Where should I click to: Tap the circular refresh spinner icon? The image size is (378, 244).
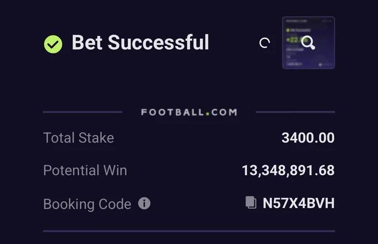pyautogui.click(x=265, y=43)
